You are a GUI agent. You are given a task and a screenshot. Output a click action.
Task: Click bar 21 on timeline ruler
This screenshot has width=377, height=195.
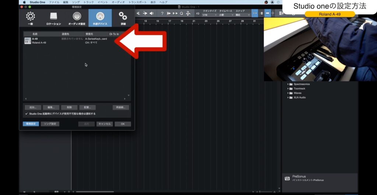194,21
